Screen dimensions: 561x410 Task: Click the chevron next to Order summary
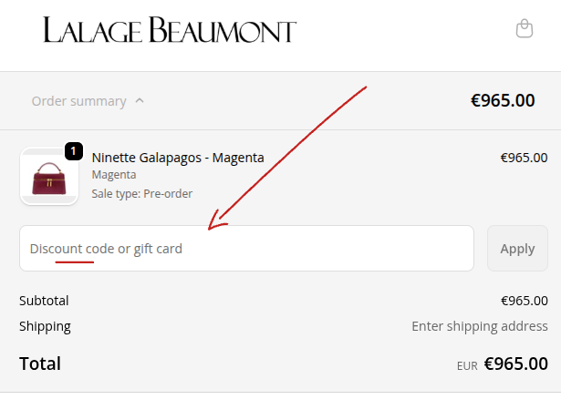pos(140,101)
